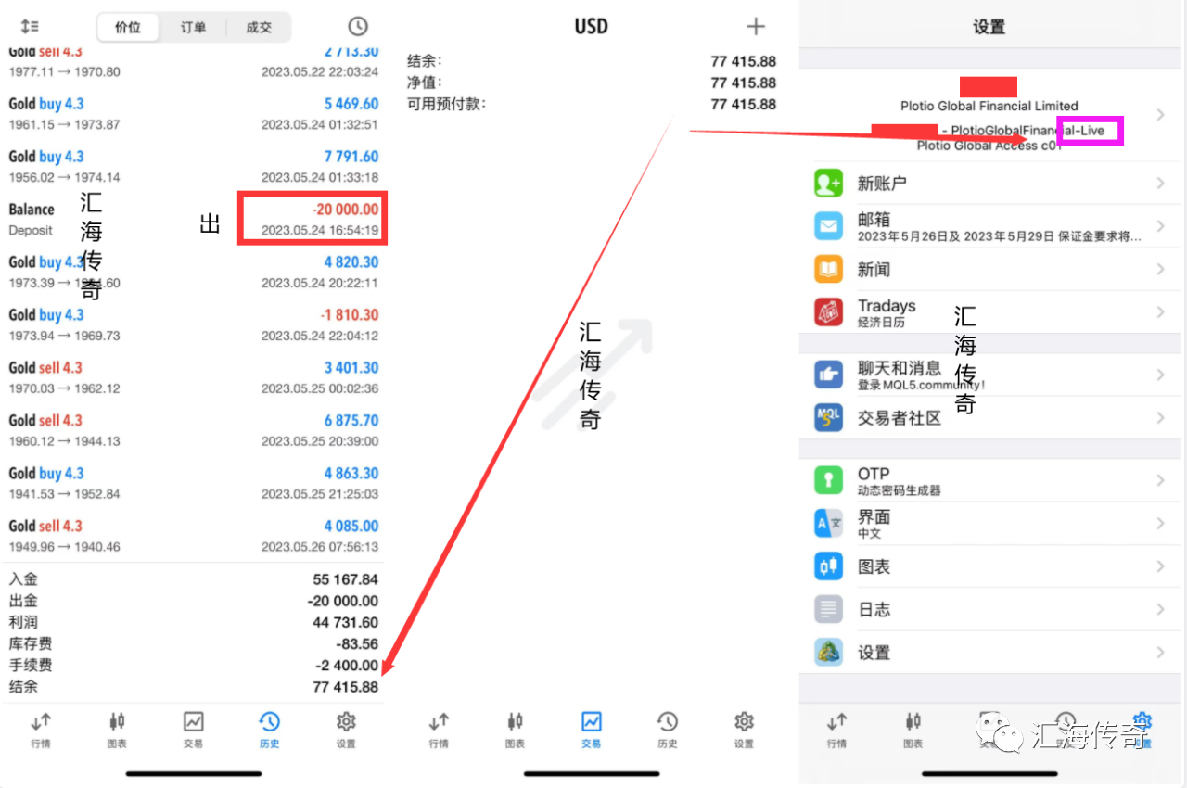This screenshot has width=1187, height=788.
Task: Open the 交易者社区 MQL5 icon
Action: (x=828, y=417)
